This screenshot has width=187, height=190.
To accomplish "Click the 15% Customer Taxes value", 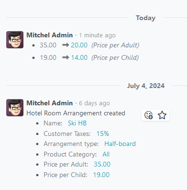I will [103, 134].
